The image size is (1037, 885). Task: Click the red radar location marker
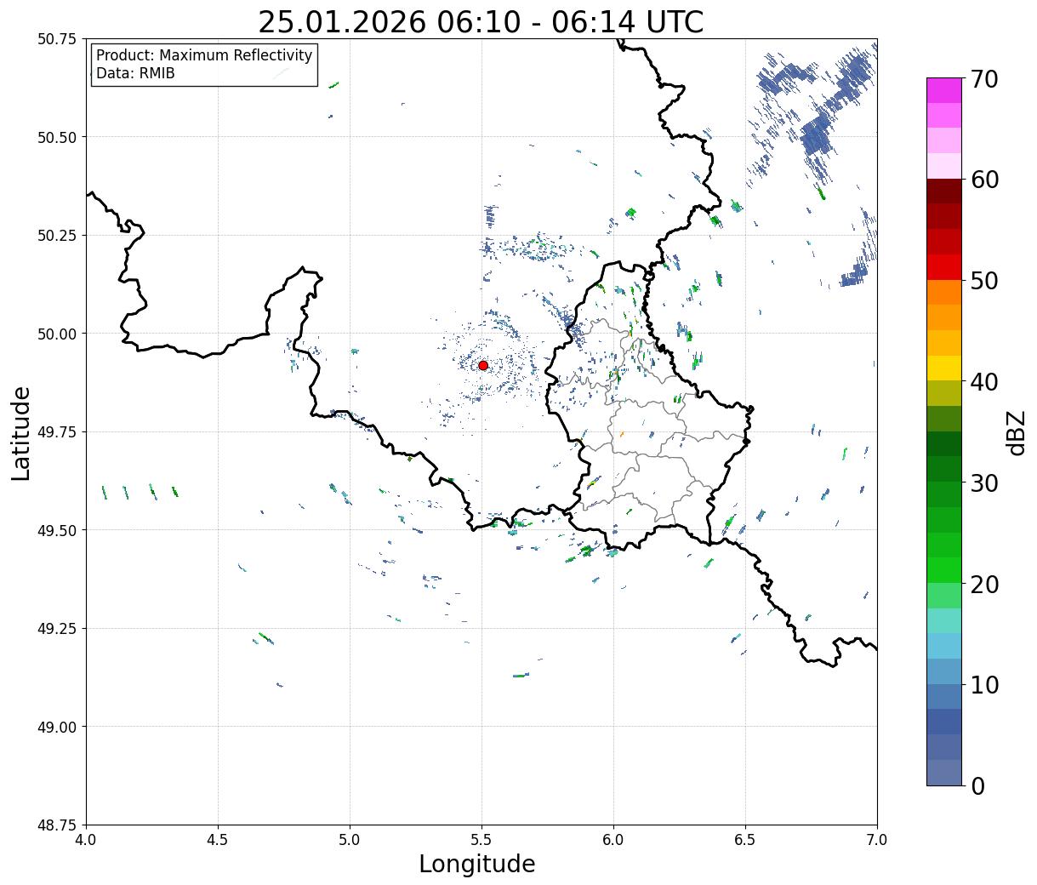pyautogui.click(x=483, y=365)
